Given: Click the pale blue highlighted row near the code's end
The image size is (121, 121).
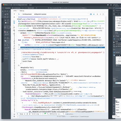Looking at the screenshot, I should [63, 98].
